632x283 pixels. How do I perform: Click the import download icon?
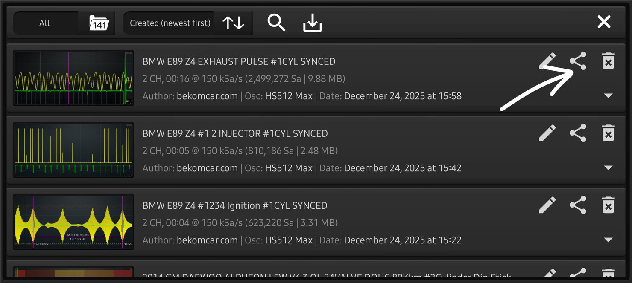(x=313, y=23)
